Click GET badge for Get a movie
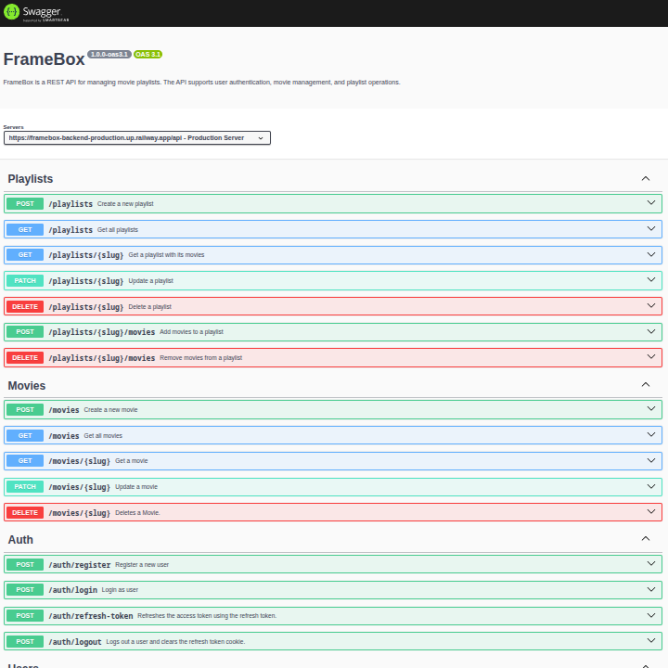Image resolution: width=668 pixels, height=668 pixels. tap(25, 461)
